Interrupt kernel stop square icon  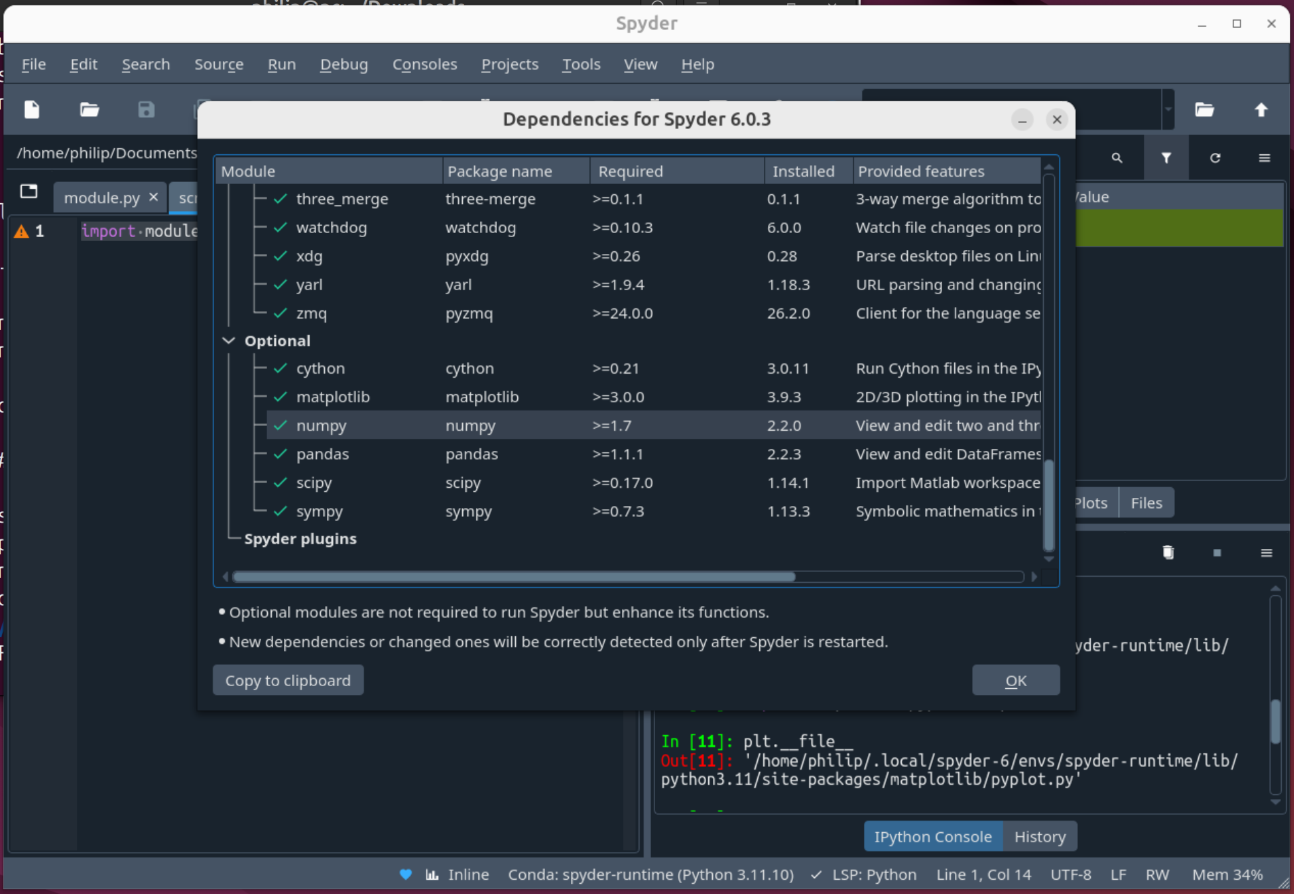tap(1217, 552)
